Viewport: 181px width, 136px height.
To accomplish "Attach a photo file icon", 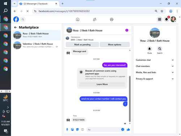I will click(x=72, y=129).
